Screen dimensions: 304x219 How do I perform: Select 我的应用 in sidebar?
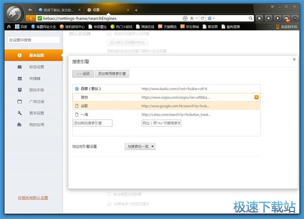click(x=33, y=125)
